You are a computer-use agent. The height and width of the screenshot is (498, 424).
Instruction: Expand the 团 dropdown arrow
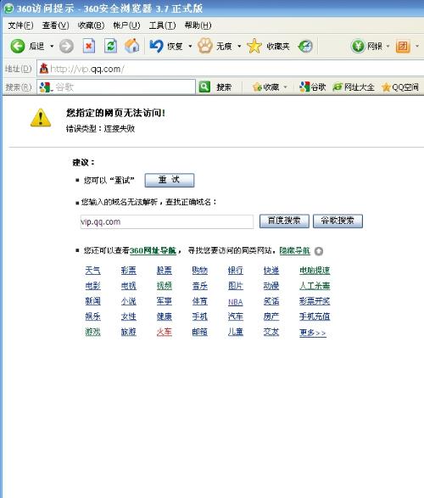[x=417, y=47]
